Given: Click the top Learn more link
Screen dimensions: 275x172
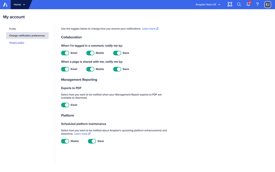Looking at the screenshot, I should (x=149, y=29).
